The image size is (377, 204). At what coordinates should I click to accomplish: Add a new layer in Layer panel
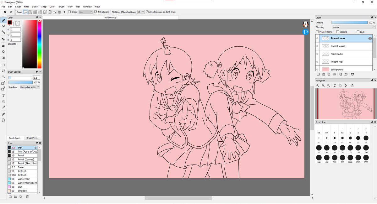[318, 74]
